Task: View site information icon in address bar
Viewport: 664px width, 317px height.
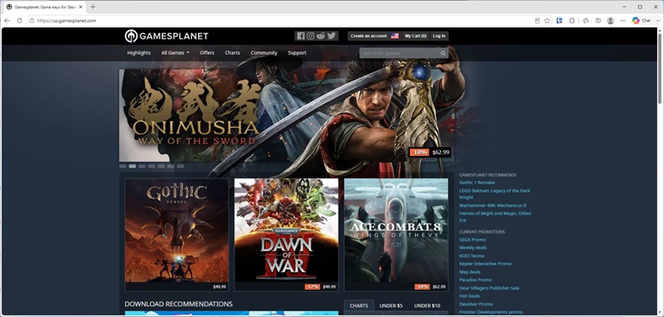Action: coord(32,21)
